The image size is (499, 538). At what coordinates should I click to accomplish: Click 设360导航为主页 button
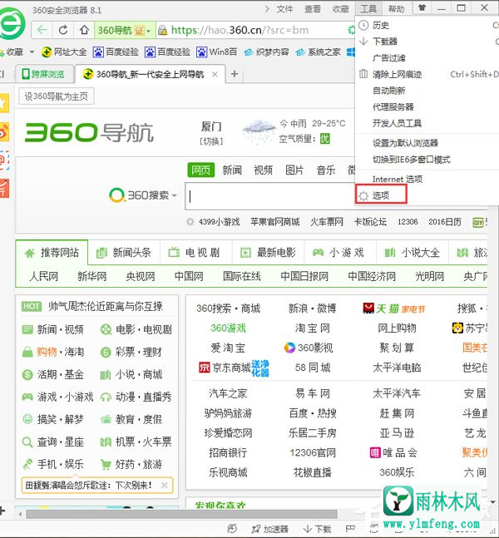point(56,96)
